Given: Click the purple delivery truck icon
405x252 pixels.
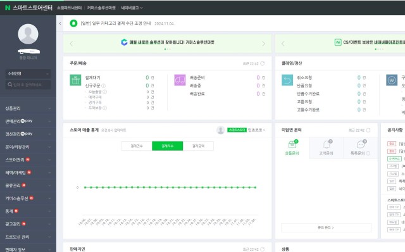Looking at the screenshot, I should [x=180, y=80].
